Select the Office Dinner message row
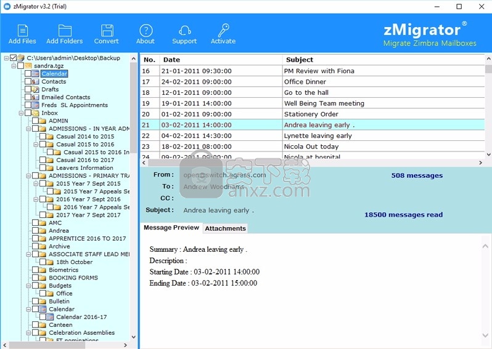This screenshot has width=492, height=349. coord(313,82)
